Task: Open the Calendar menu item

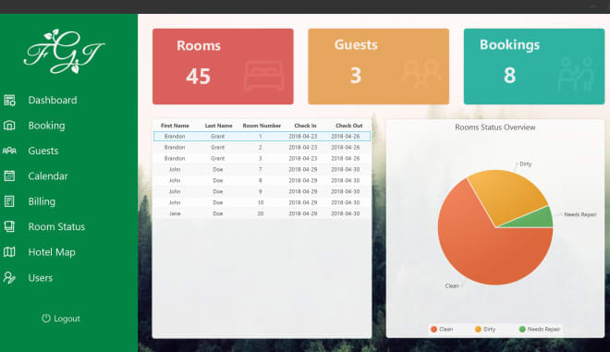Action: [48, 176]
